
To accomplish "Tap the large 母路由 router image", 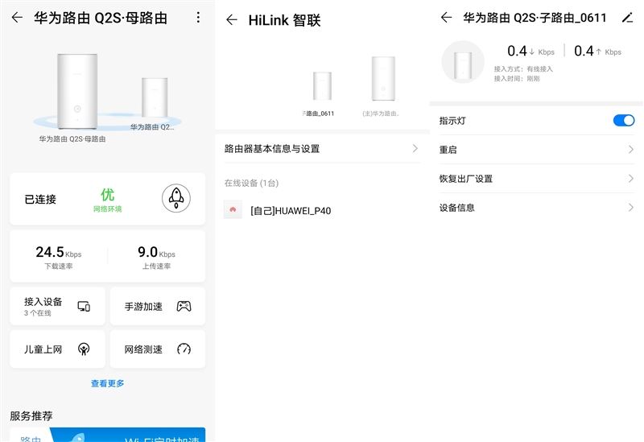I will coord(76,90).
